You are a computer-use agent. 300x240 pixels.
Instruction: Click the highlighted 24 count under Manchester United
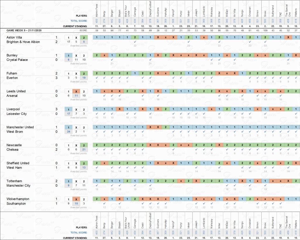(68, 132)
